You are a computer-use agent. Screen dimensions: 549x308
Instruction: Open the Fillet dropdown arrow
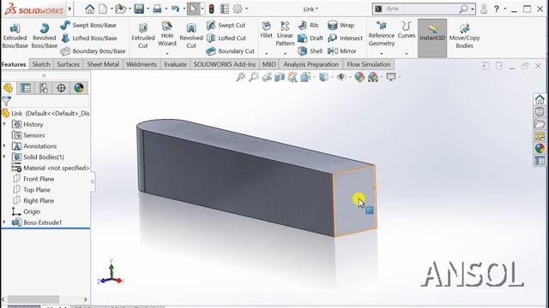pos(266,54)
